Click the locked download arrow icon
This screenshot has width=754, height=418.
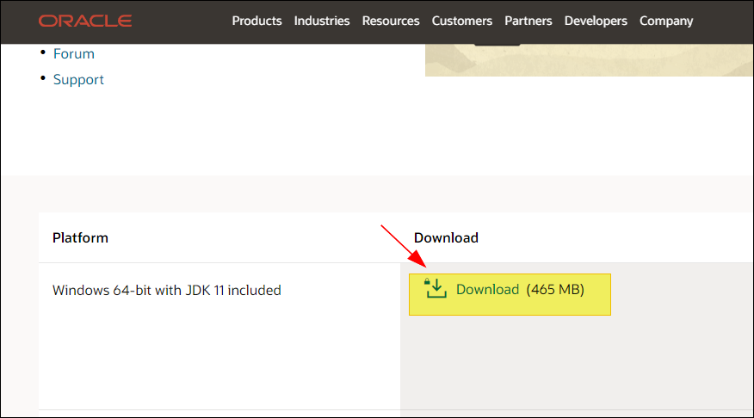[436, 288]
